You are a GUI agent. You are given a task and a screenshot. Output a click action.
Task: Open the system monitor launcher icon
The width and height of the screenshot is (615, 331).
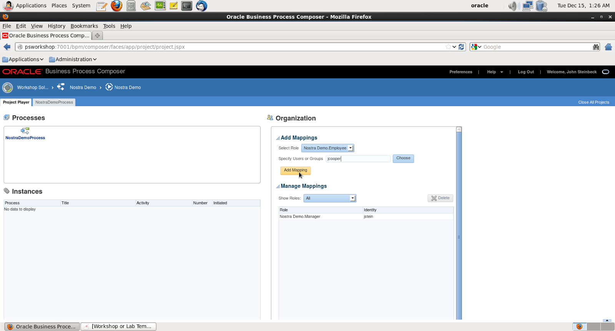(160, 6)
